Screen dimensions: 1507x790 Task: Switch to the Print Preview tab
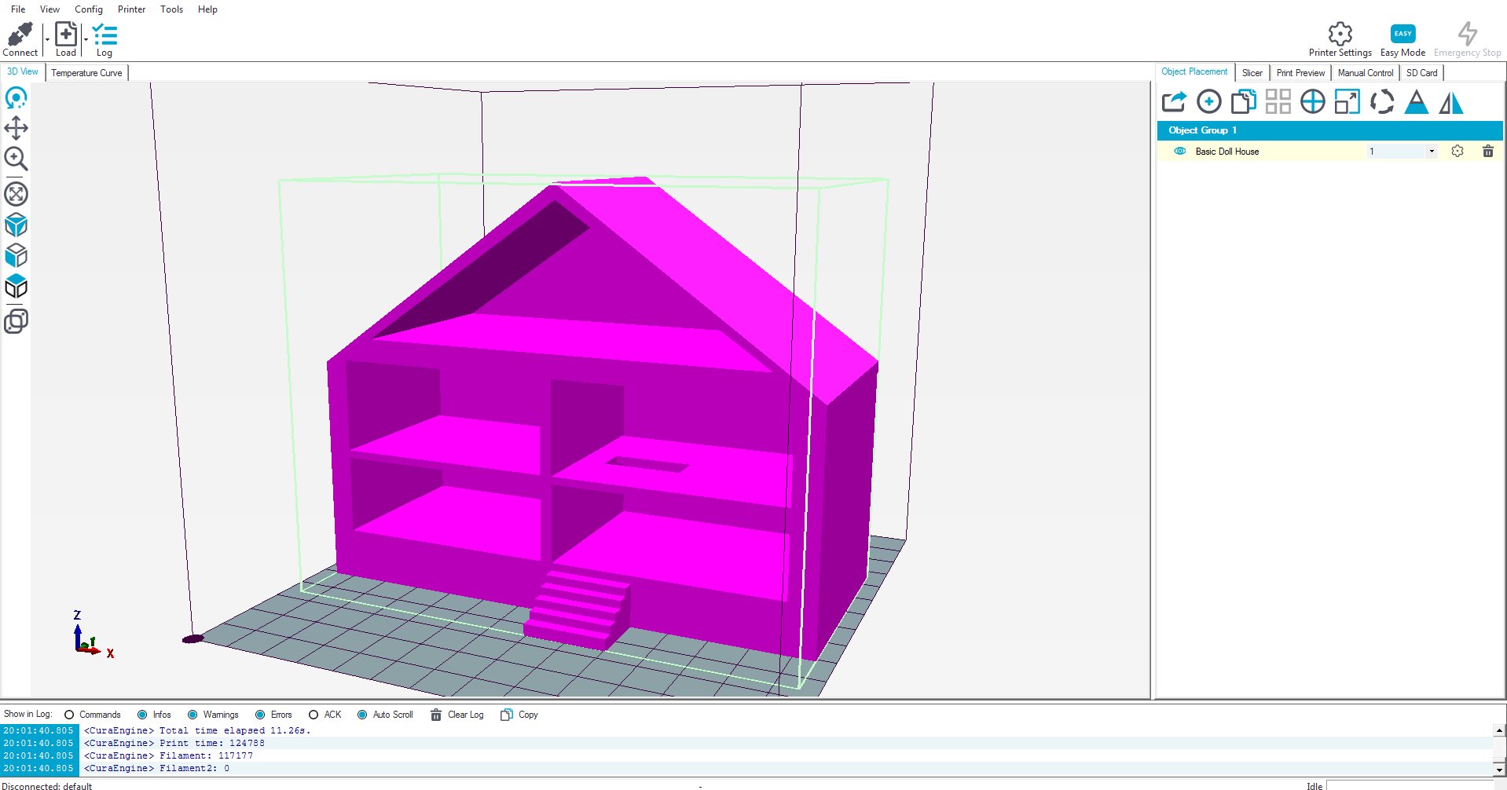(x=1300, y=73)
